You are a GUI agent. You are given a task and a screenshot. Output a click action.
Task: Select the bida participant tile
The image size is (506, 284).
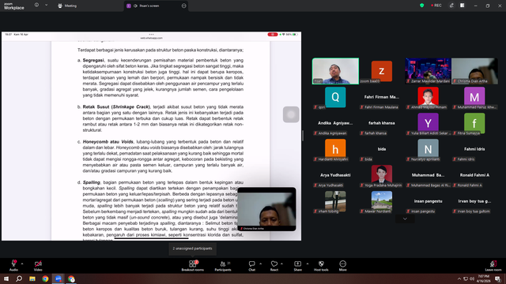tap(382, 149)
